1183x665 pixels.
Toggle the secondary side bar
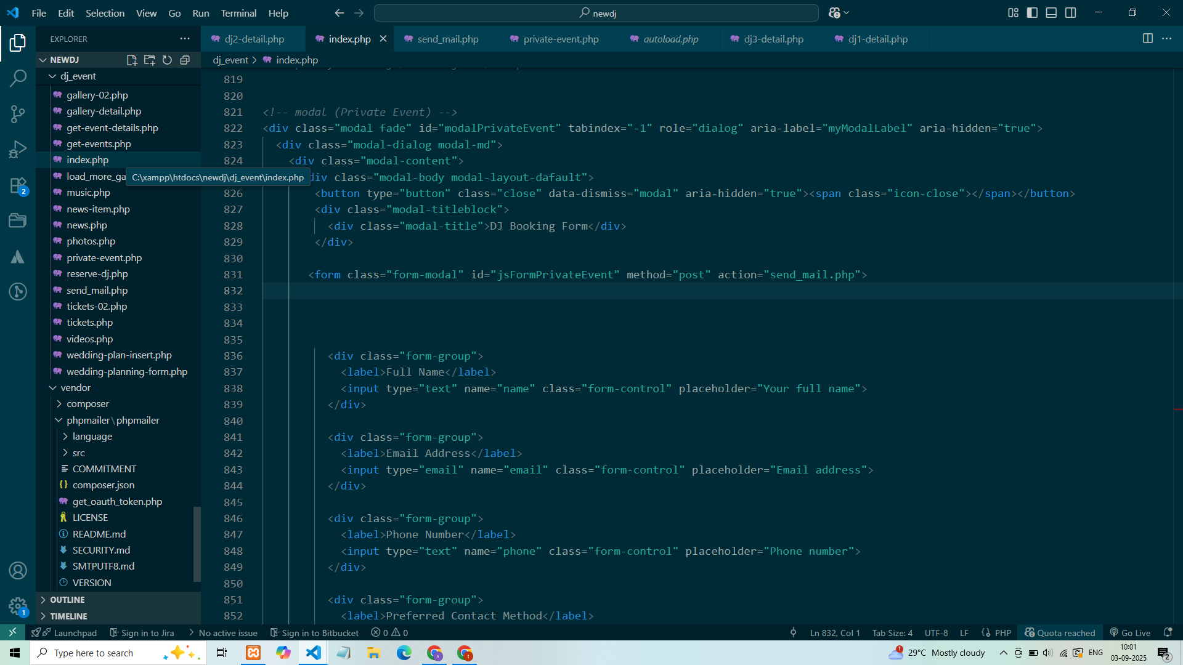1071,13
